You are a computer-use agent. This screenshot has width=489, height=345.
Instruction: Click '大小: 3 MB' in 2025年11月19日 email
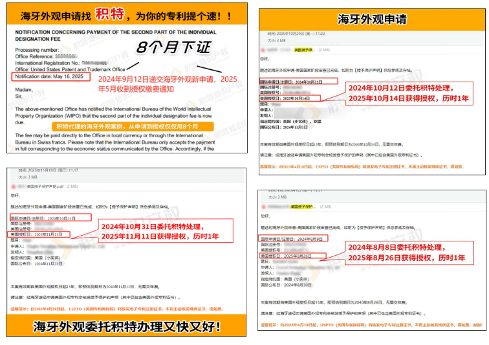(28, 177)
